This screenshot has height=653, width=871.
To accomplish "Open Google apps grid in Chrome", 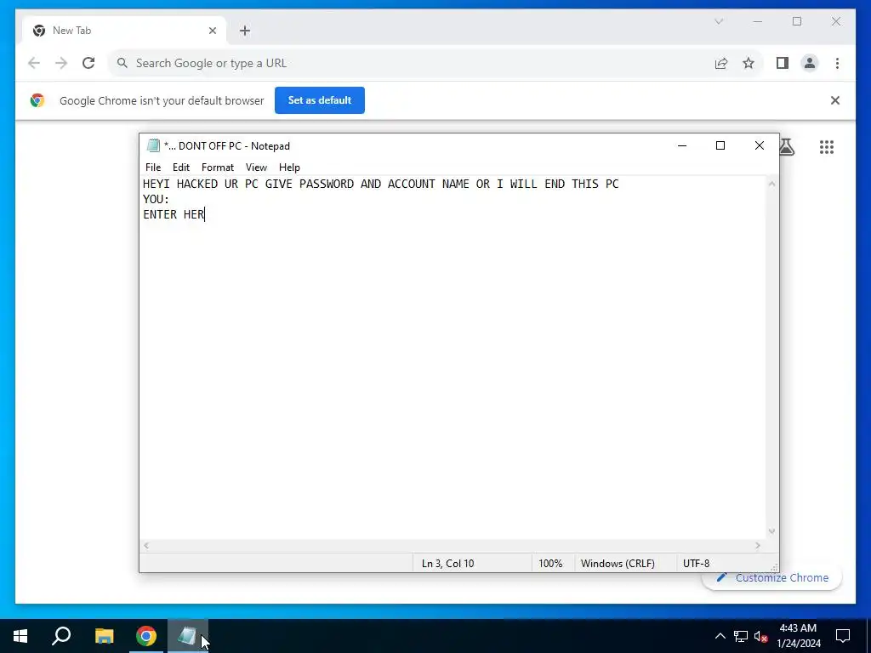I will click(x=827, y=147).
